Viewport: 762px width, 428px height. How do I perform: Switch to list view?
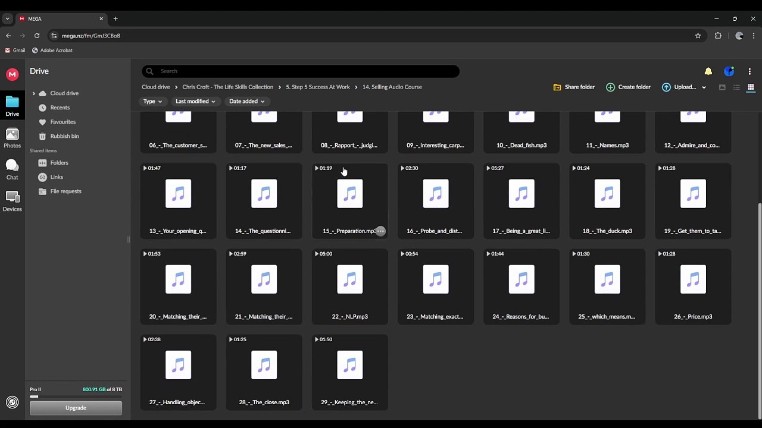click(736, 87)
